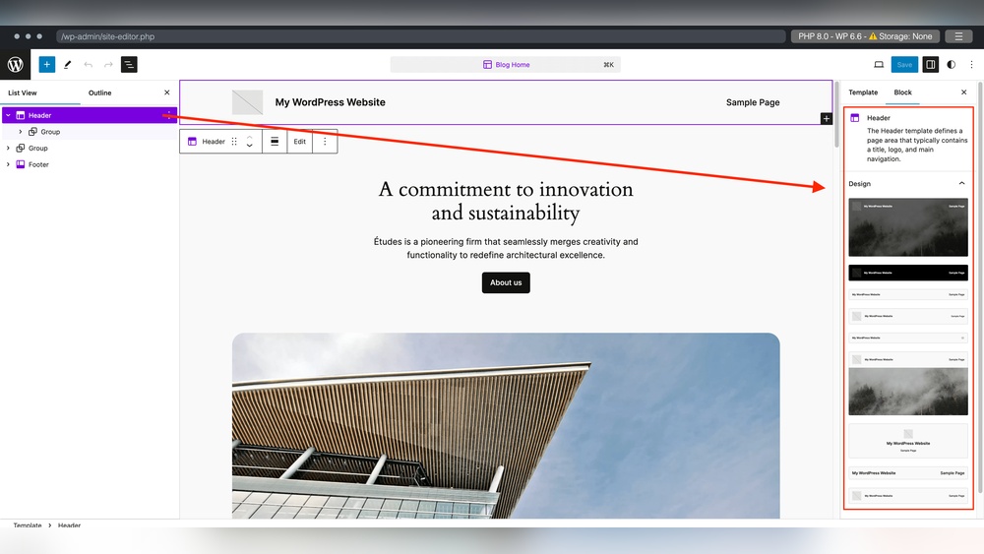The width and height of the screenshot is (984, 554).
Task: Open the device preview view icon
Action: coord(879,65)
